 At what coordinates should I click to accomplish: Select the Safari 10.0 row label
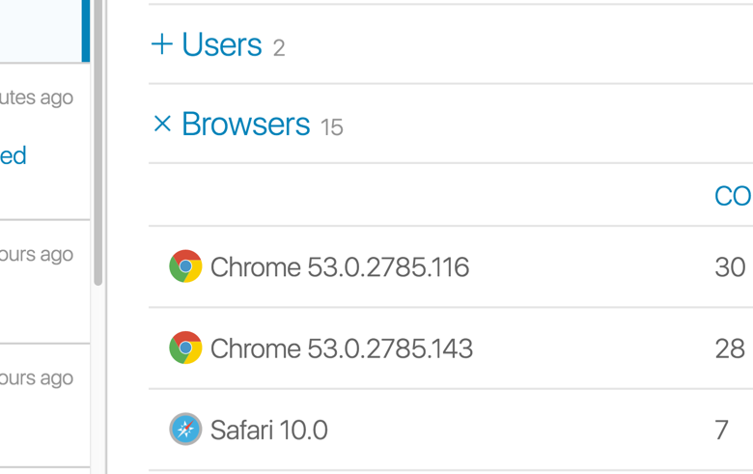269,430
